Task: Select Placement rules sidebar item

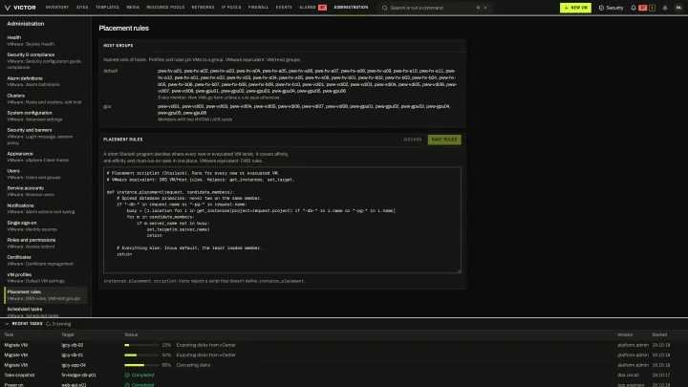Action: point(45,295)
